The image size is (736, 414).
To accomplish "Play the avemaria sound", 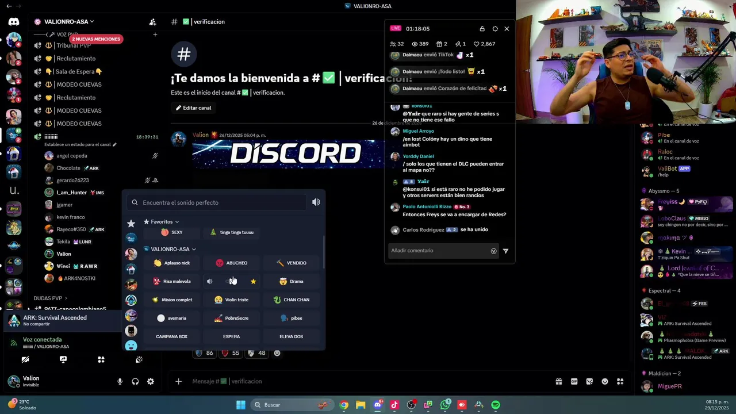I will (x=171, y=318).
